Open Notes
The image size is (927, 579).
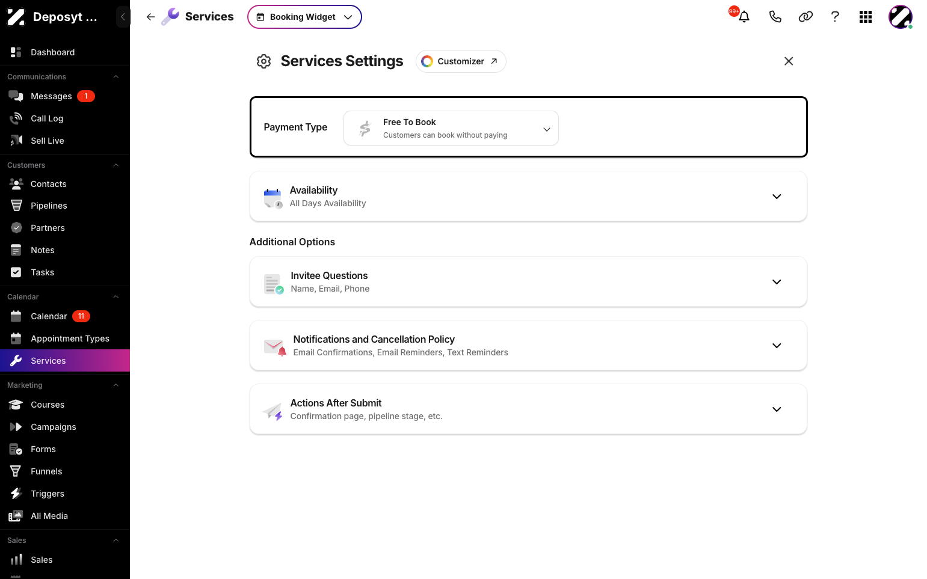coord(65,250)
